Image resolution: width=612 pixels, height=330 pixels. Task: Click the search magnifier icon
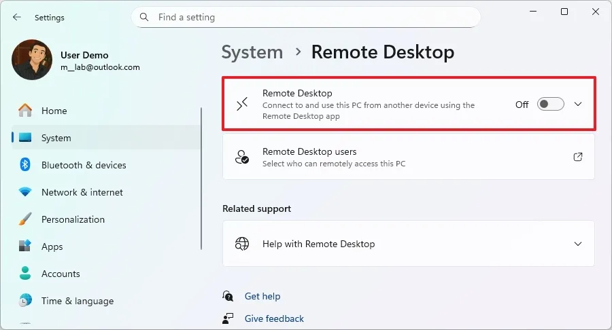pyautogui.click(x=144, y=17)
